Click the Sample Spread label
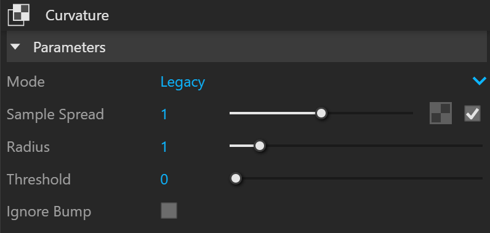The height and width of the screenshot is (233, 490). (x=55, y=114)
